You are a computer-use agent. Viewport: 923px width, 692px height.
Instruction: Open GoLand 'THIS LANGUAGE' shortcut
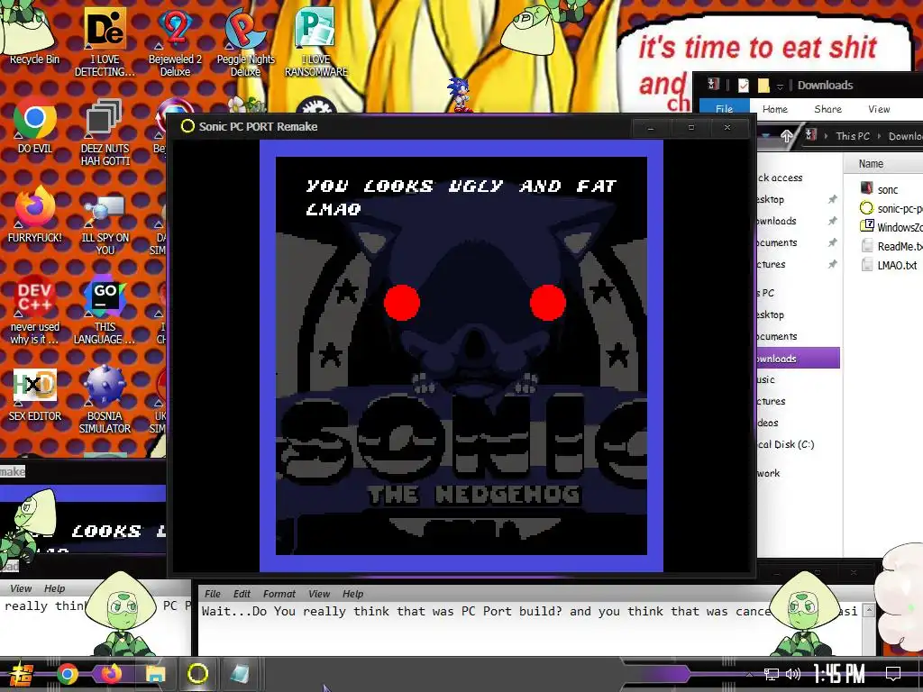(x=105, y=311)
